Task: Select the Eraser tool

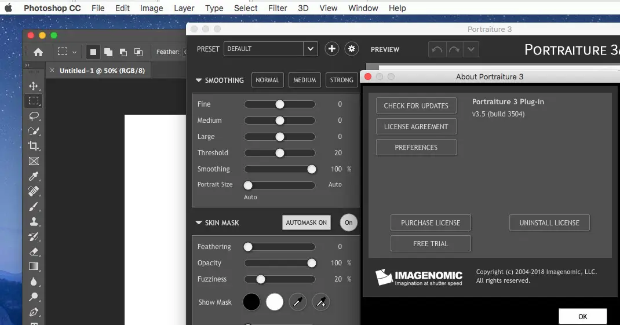Action: pyautogui.click(x=34, y=251)
